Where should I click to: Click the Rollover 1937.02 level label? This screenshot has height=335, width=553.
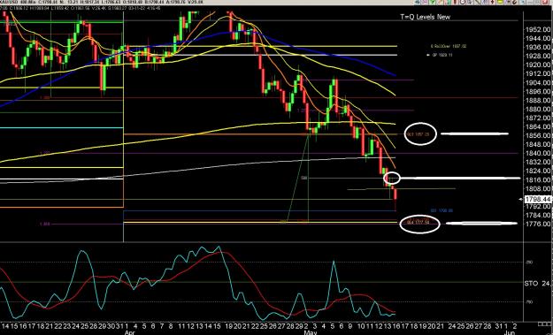coord(449,46)
